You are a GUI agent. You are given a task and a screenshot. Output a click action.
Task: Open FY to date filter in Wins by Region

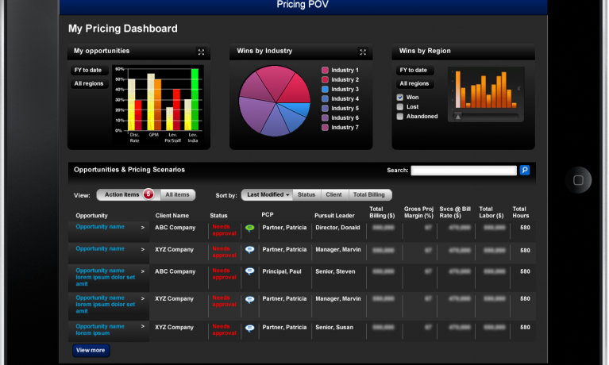[x=414, y=71]
